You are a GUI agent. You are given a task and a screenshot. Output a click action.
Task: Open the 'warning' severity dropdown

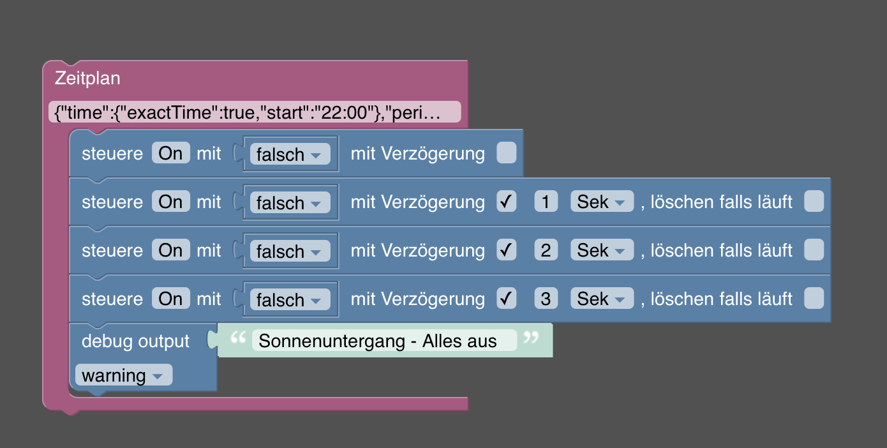[124, 375]
